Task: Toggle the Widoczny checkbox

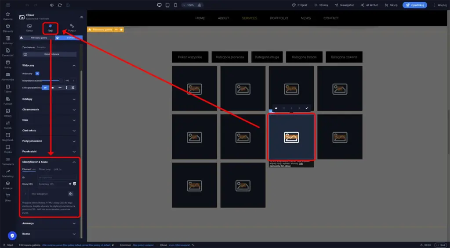Action: tap(37, 74)
